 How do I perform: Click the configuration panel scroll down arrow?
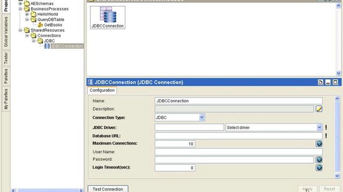[337, 176]
